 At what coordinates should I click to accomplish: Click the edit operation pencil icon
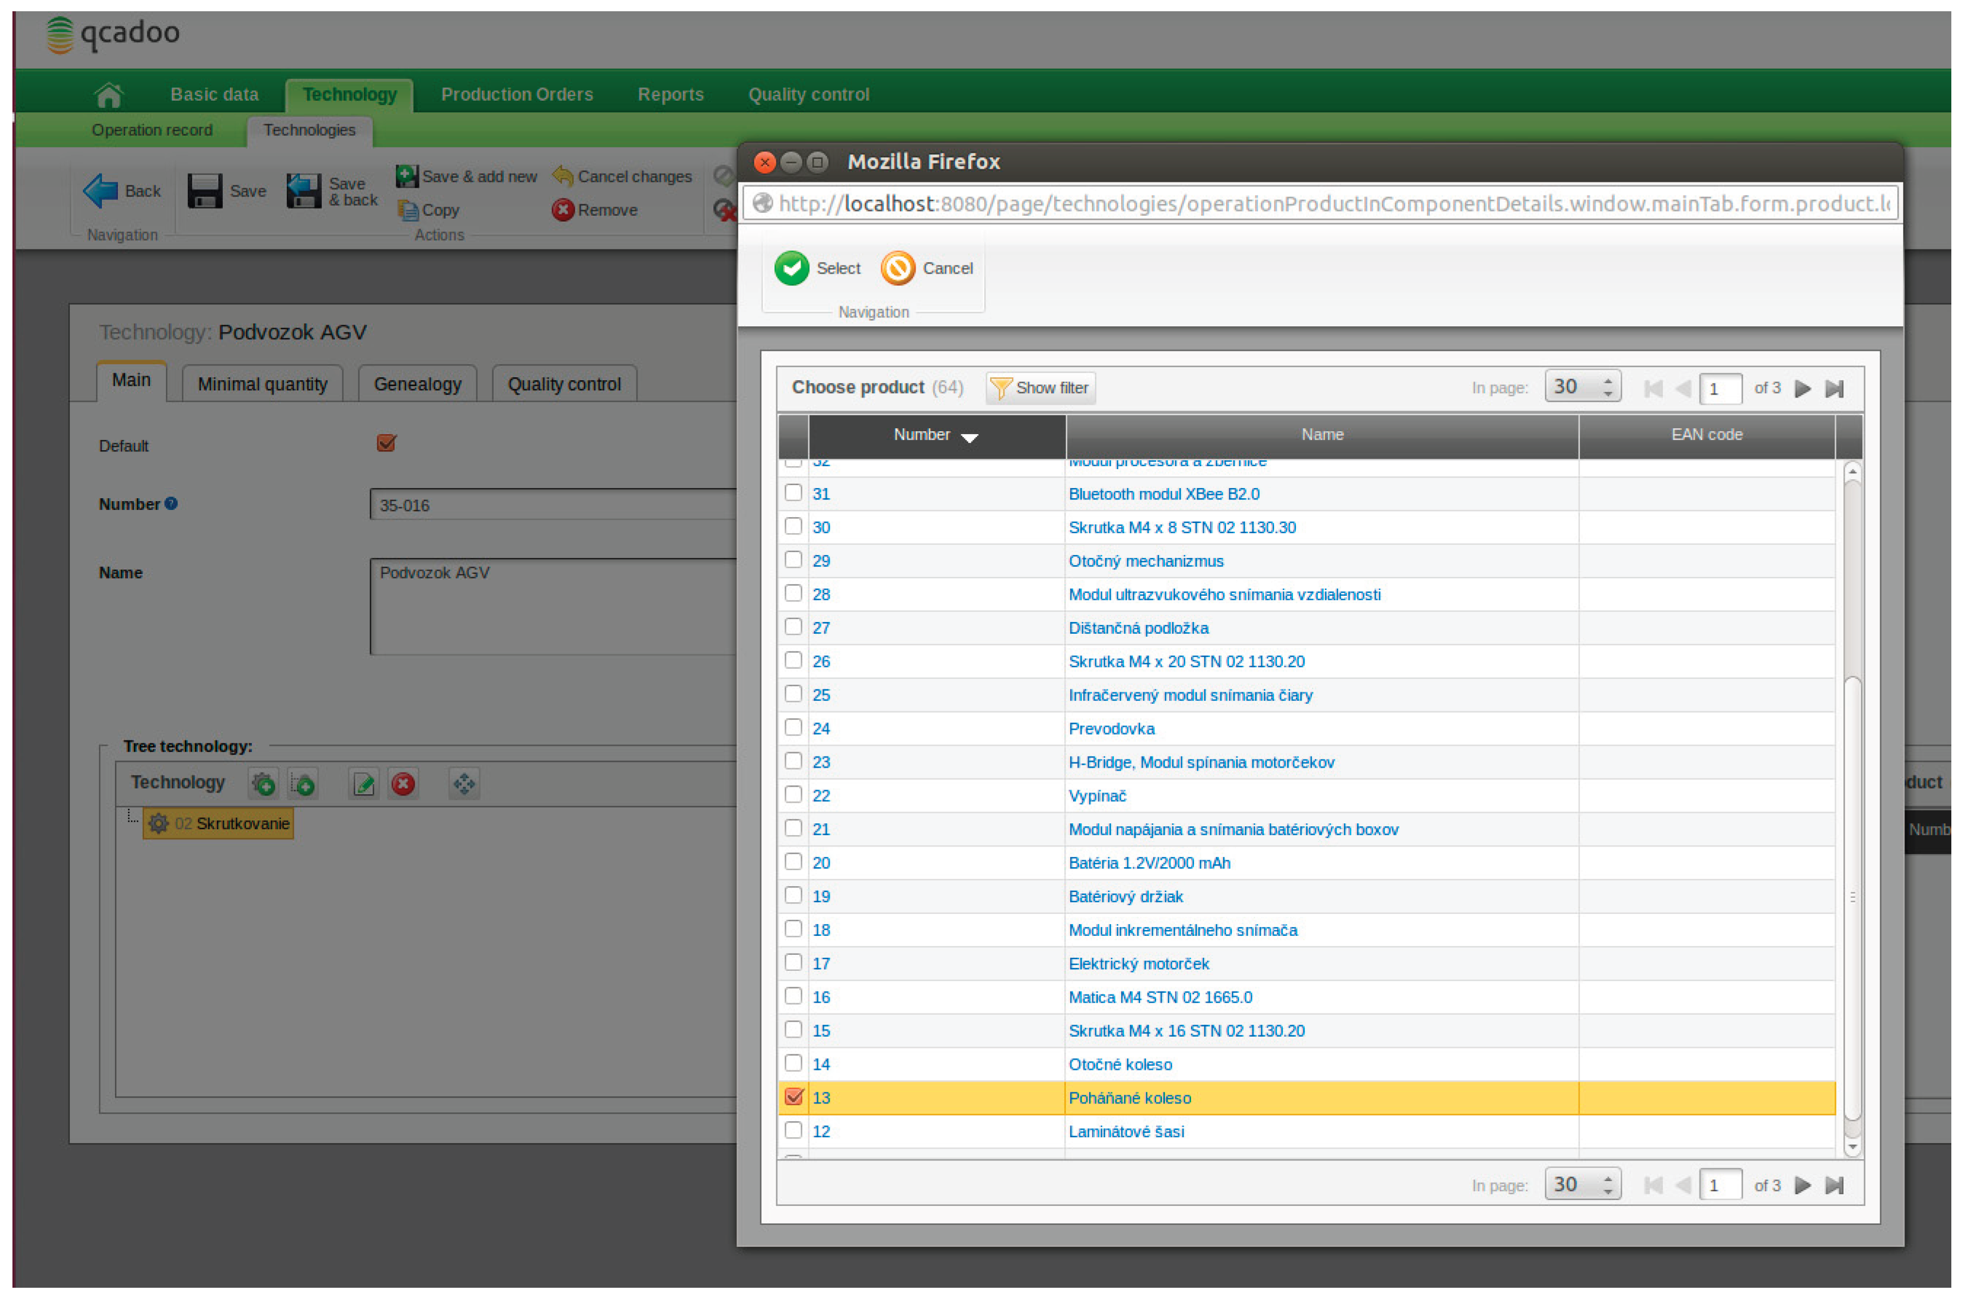click(364, 784)
